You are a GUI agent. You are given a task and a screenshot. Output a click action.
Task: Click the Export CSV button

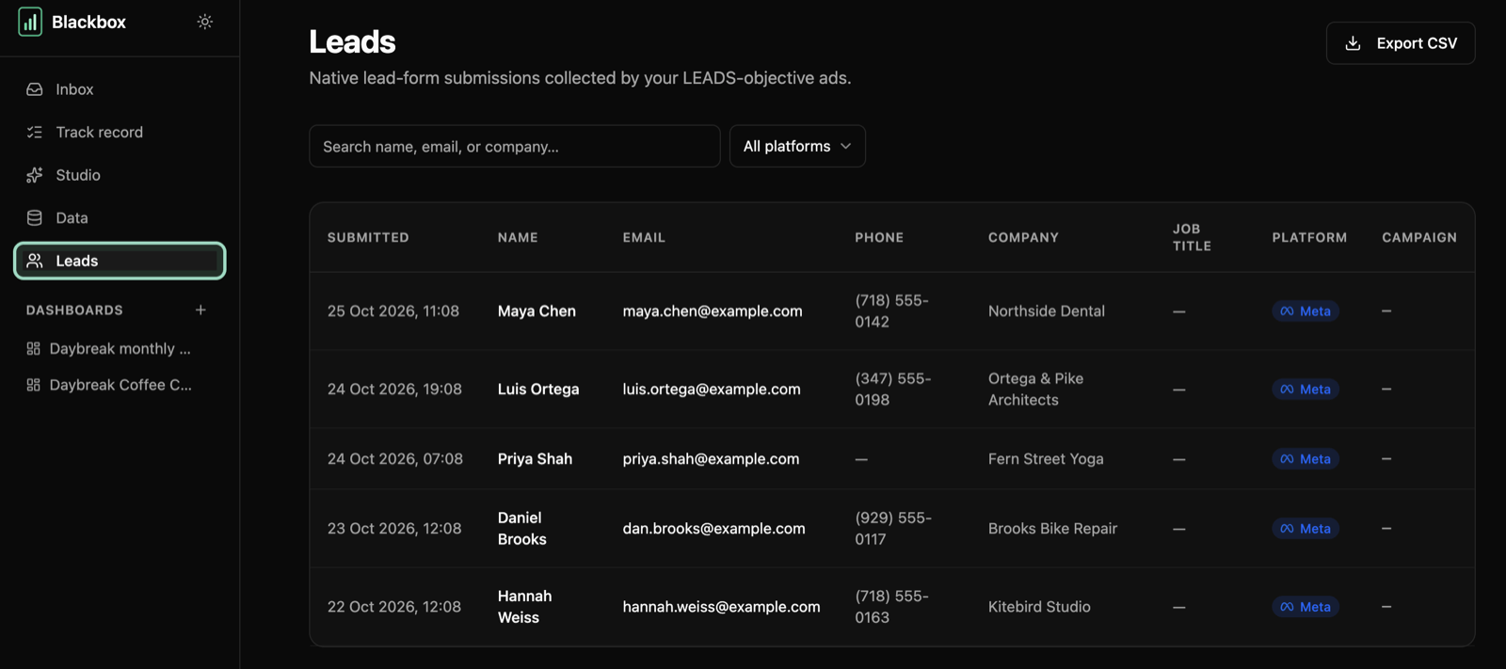[1401, 43]
